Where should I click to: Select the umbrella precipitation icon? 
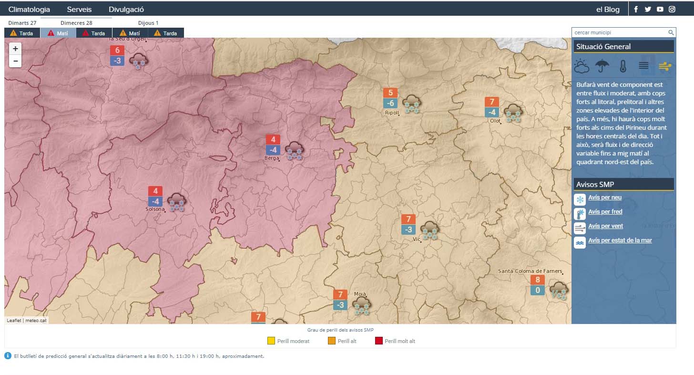click(602, 66)
